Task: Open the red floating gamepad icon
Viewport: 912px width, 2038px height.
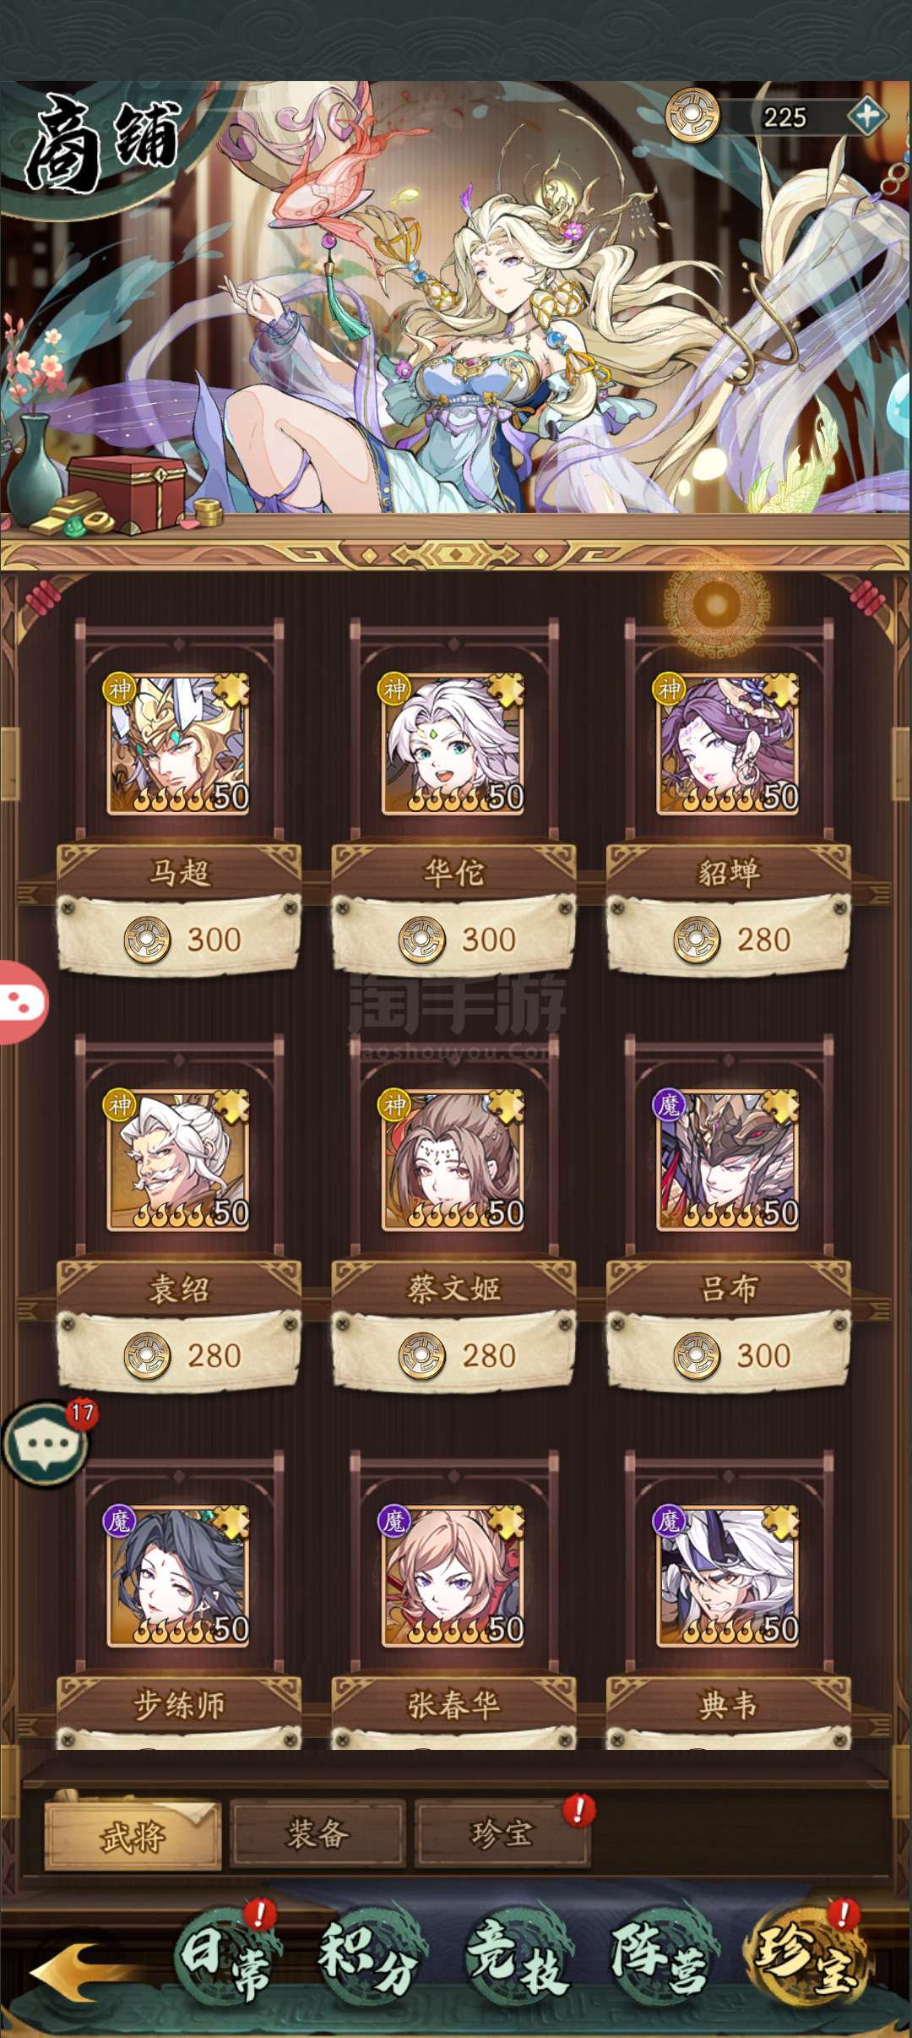Action: pos(22,1003)
